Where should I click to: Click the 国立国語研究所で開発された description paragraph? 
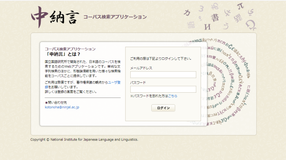pyautogui.click(x=83, y=69)
